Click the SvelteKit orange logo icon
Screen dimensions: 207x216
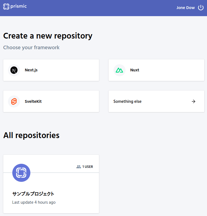pyautogui.click(x=14, y=101)
